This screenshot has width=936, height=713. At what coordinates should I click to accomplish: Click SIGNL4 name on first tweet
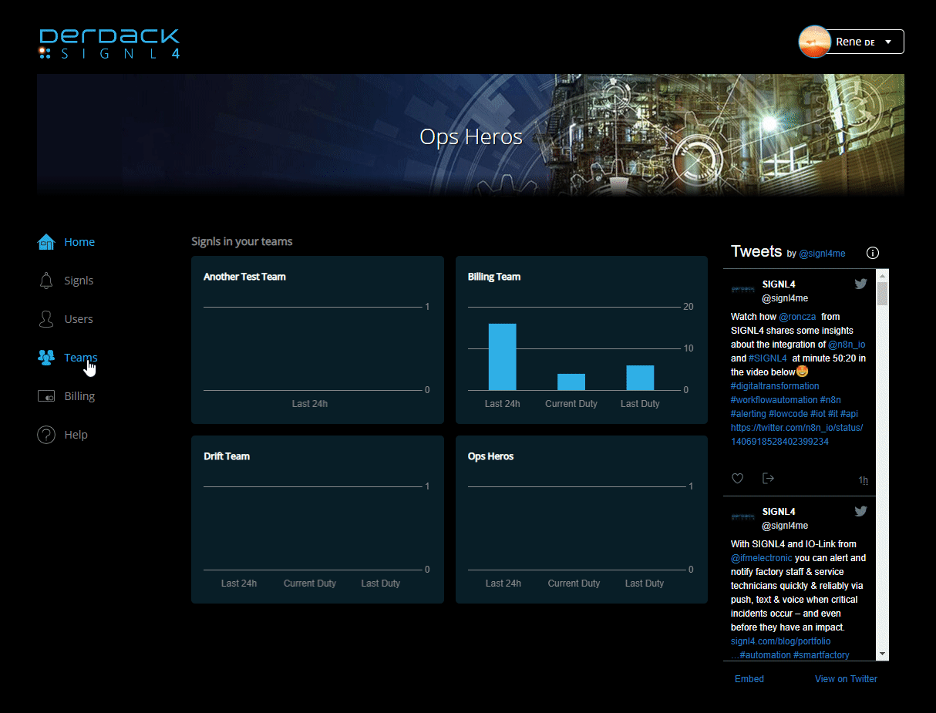tap(779, 284)
